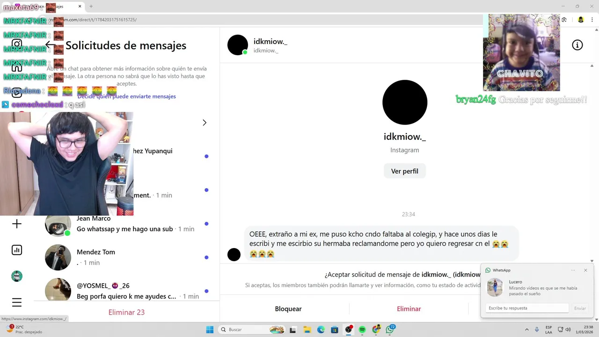Open Lucero's WhatsApp notification message
Screen dimensions: 599x337
543,288
